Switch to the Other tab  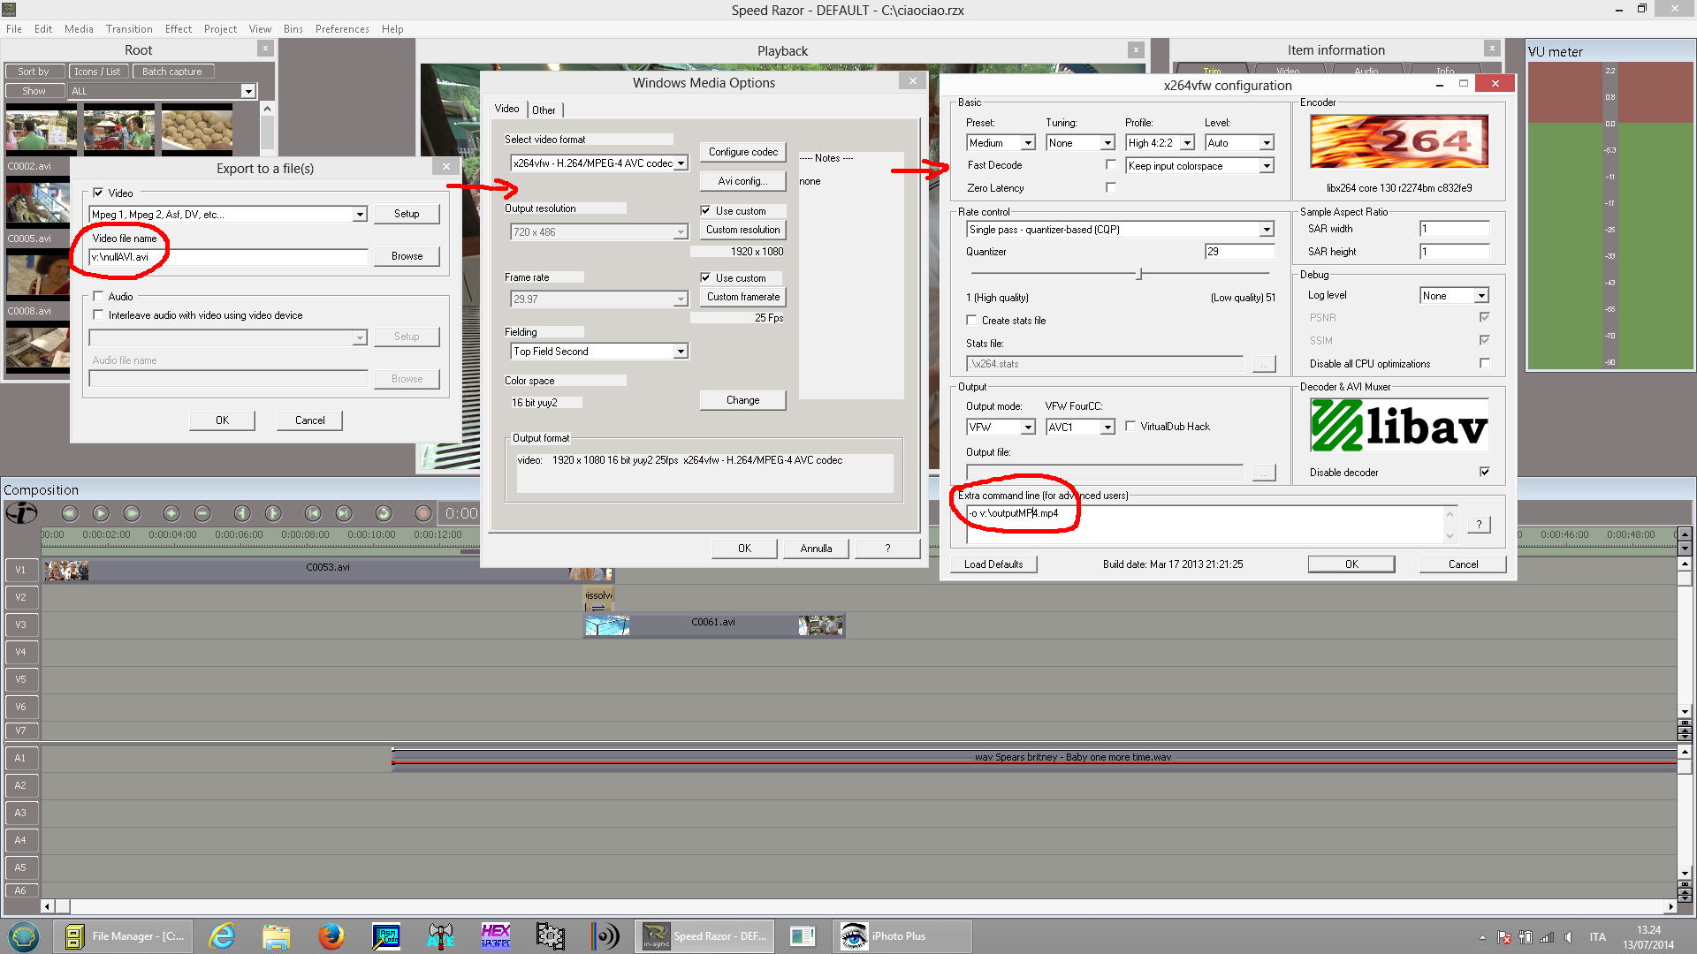544,110
